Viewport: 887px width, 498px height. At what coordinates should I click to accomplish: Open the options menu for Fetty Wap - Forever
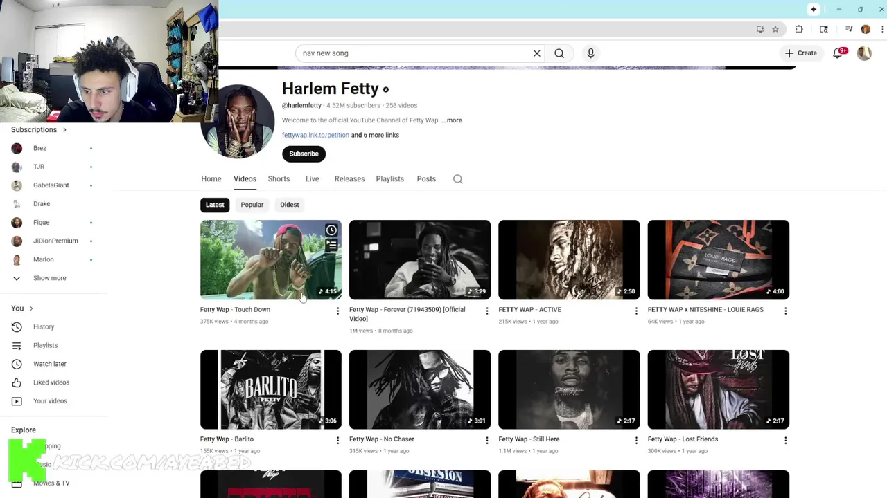point(486,311)
